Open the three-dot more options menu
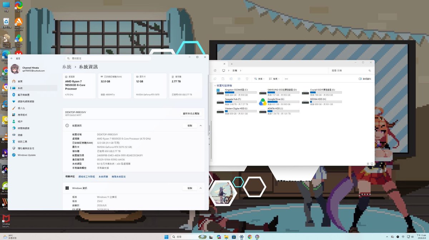Screen dimensions: 429x240 pos(286,79)
